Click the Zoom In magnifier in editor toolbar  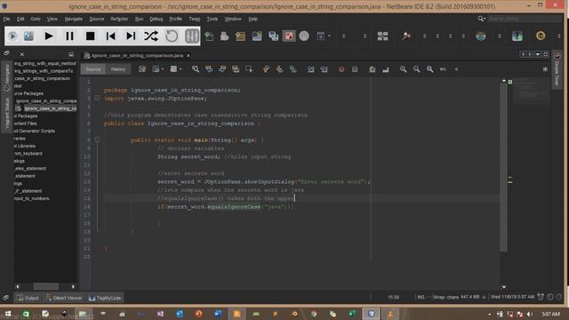click(403, 69)
